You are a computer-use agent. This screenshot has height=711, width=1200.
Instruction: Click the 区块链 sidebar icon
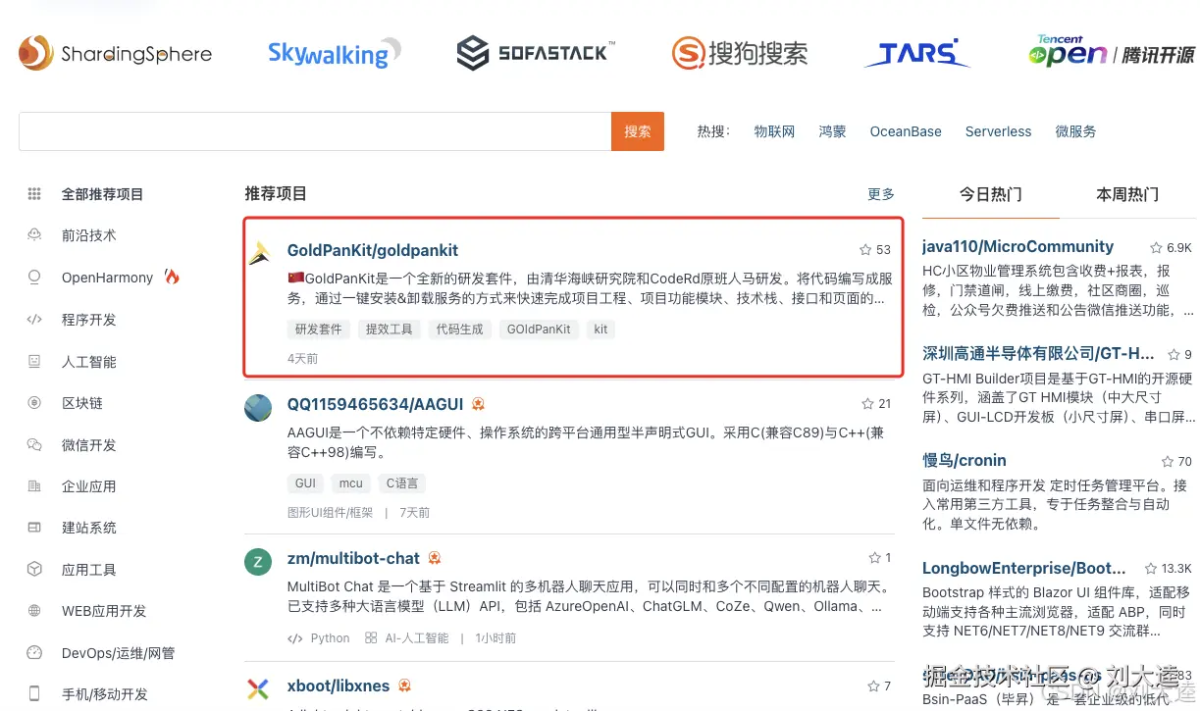pyautogui.click(x=33, y=402)
